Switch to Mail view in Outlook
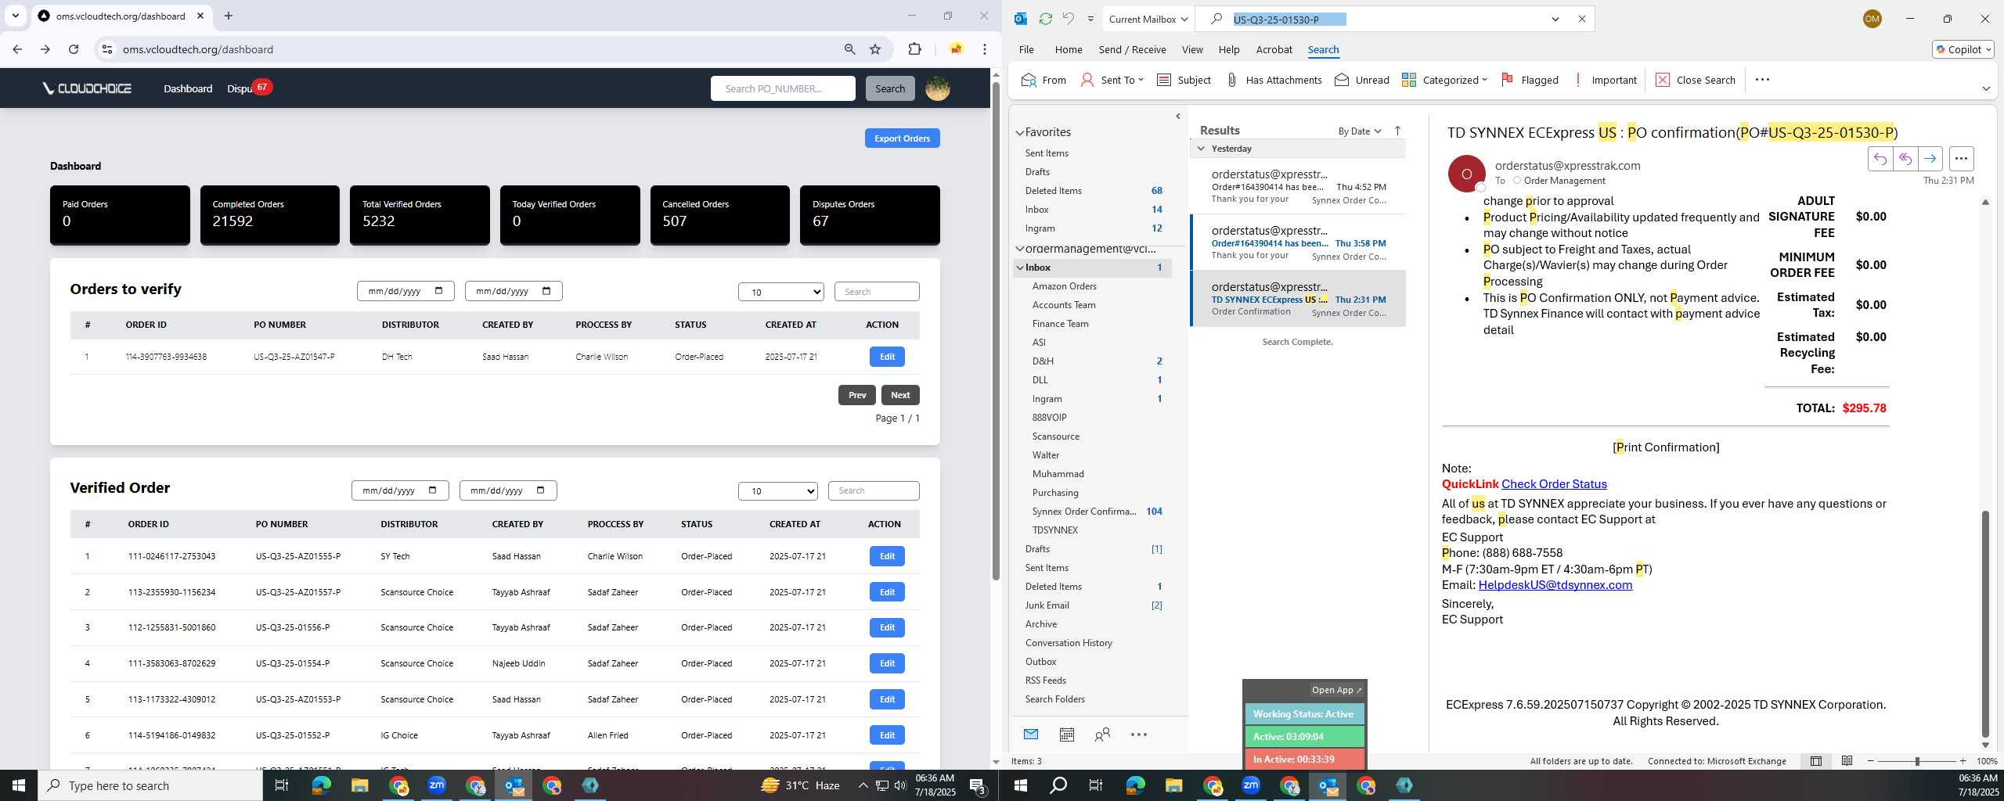This screenshot has width=2004, height=801. click(1030, 735)
